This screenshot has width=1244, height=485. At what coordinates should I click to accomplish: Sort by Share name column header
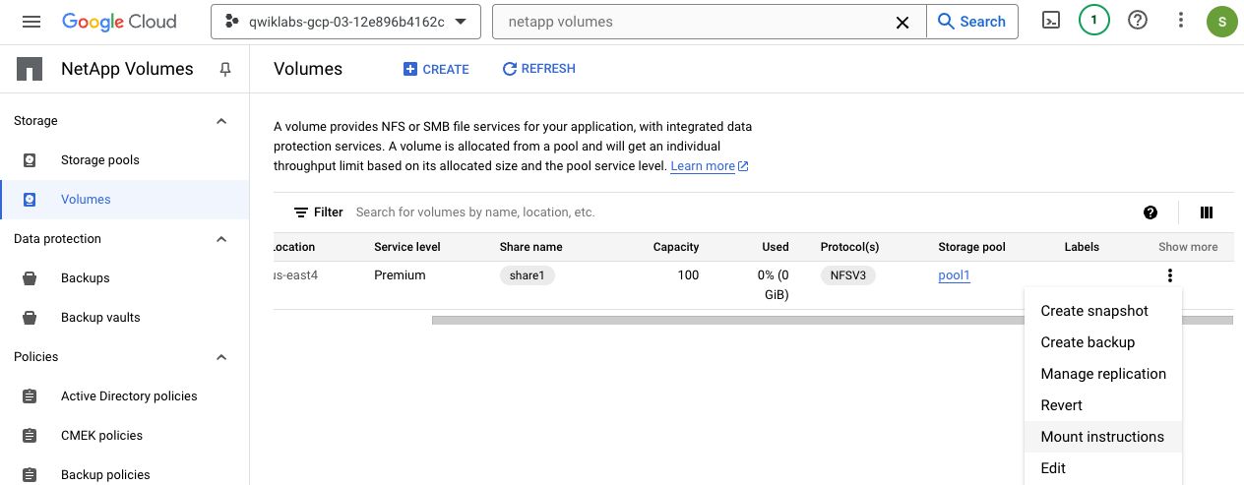[531, 247]
